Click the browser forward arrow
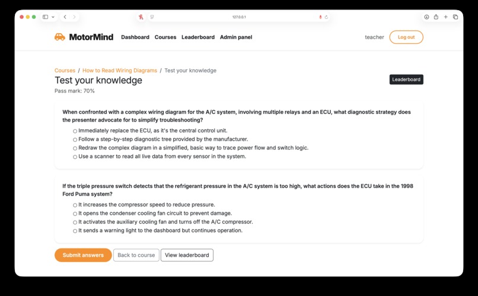The image size is (478, 296). click(x=74, y=17)
